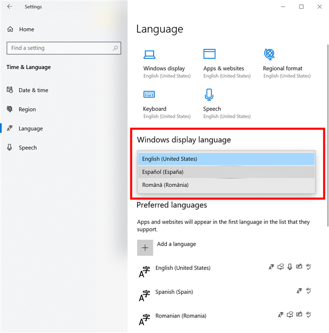Click the Windows display tile label

[x=164, y=68]
